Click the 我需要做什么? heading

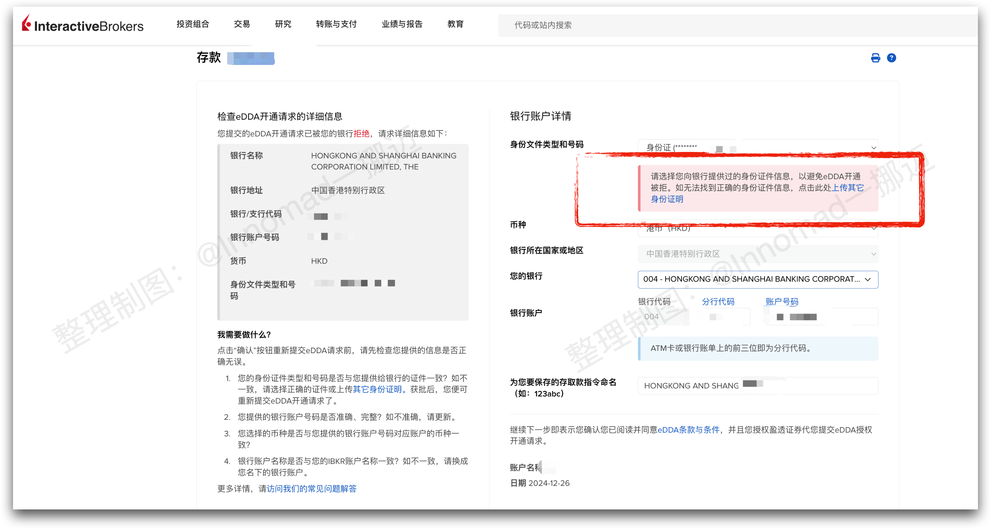pos(244,335)
